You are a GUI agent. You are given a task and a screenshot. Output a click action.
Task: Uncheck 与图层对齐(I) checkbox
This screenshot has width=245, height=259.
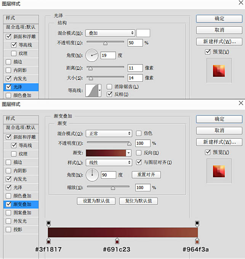click(139, 162)
